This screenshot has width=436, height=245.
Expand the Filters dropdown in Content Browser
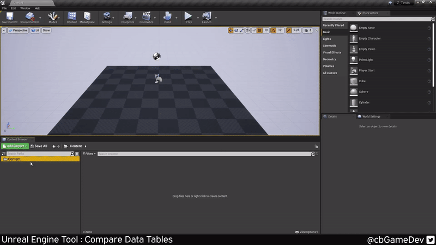tap(89, 154)
